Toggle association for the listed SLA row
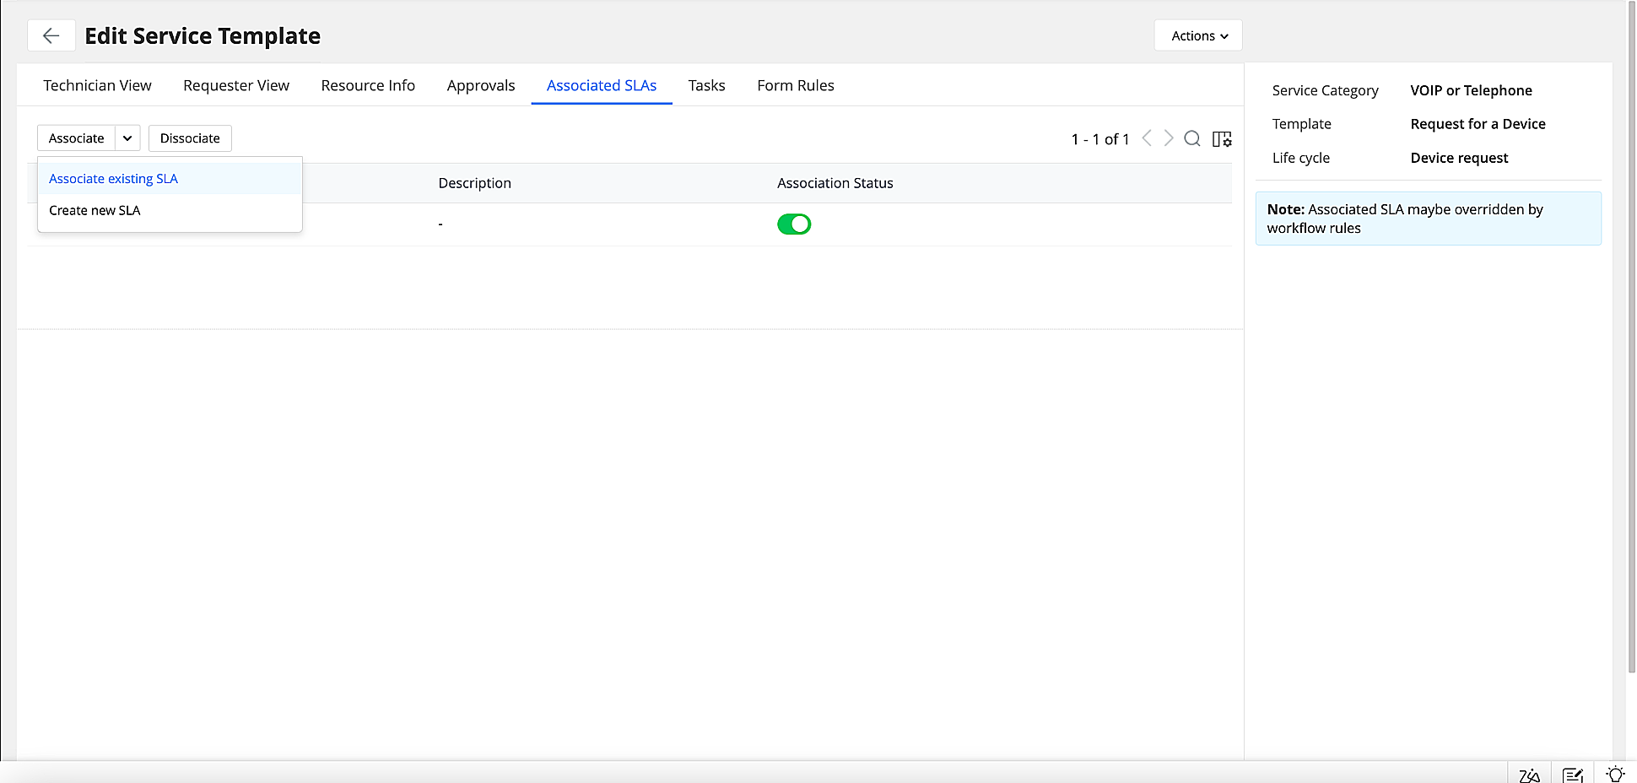Screen dimensions: 1637x783 [x=794, y=224]
